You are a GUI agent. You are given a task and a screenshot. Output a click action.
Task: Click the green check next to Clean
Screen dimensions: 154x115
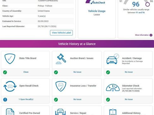click(x=5, y=72)
